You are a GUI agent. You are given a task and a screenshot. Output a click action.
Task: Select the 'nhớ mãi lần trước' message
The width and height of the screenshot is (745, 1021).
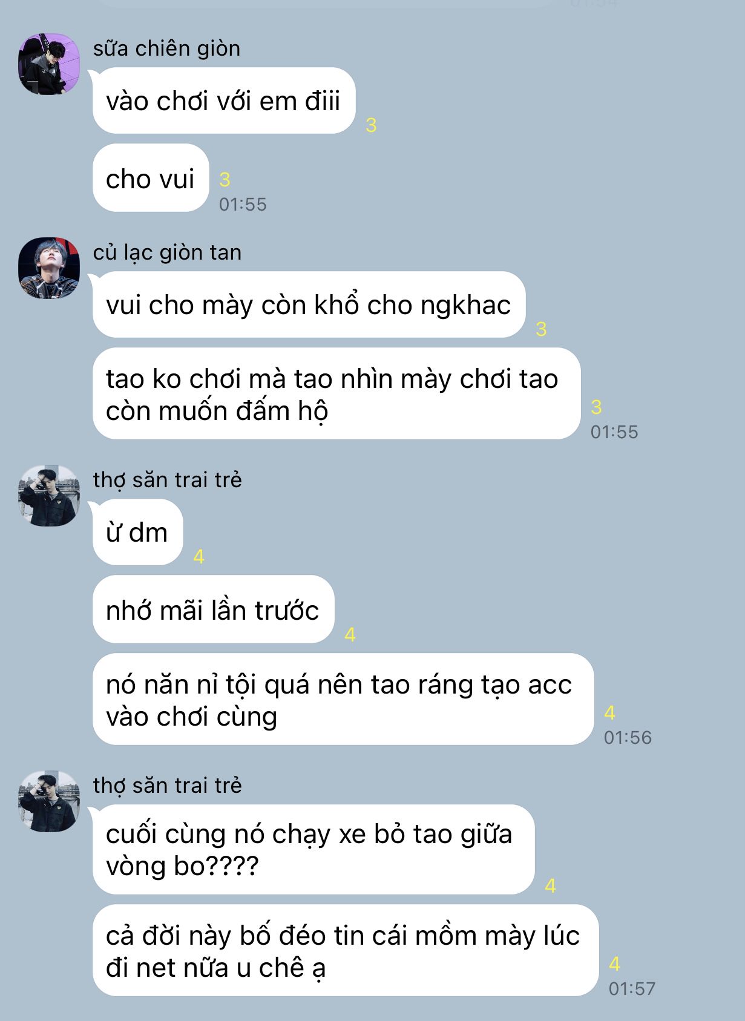click(213, 609)
